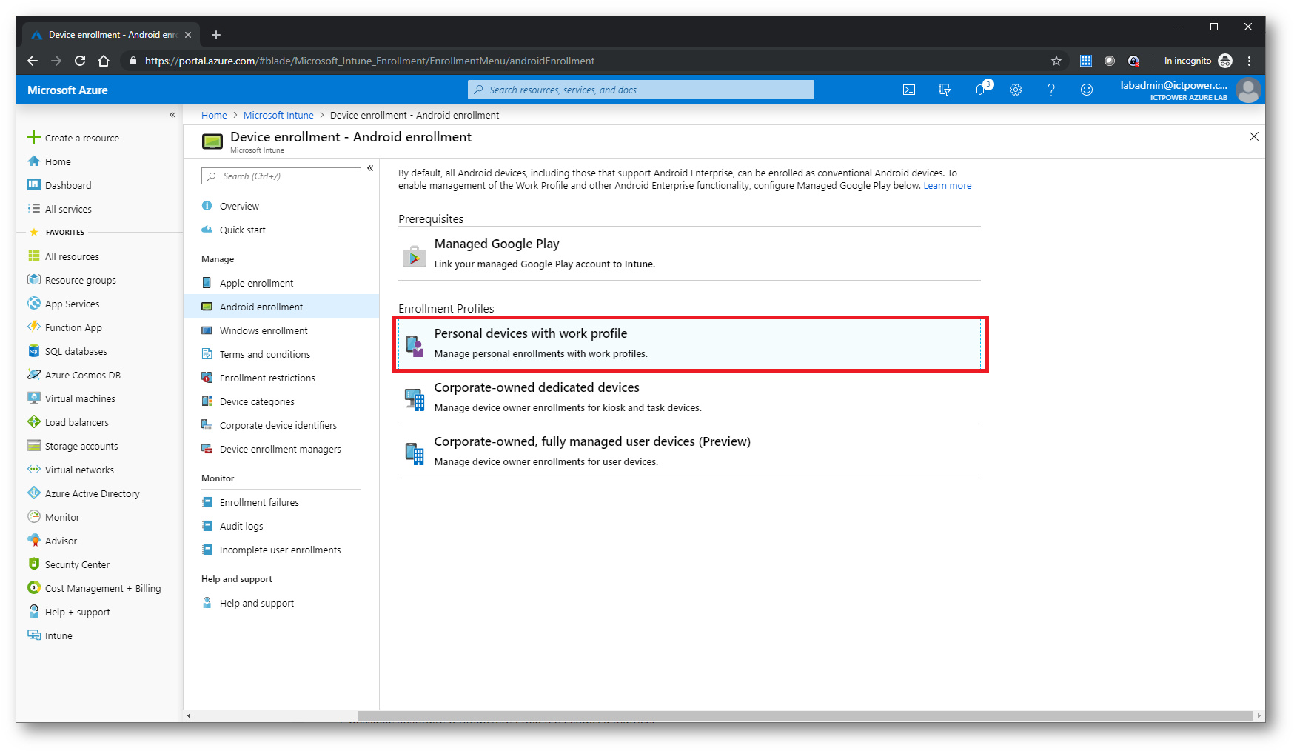The width and height of the screenshot is (1297, 754).
Task: Click the Azure Cosmos DB icon
Action: (33, 375)
